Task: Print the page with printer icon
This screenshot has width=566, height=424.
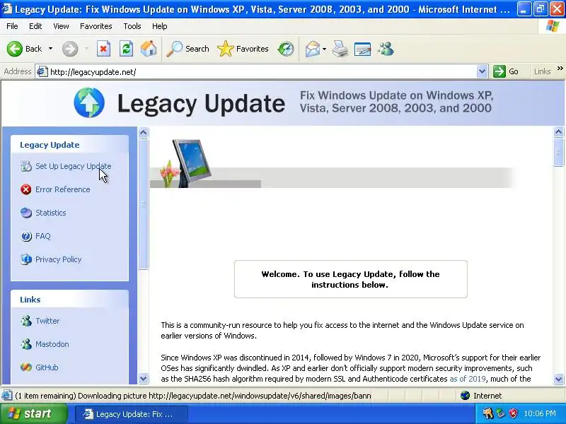Action: tap(340, 49)
